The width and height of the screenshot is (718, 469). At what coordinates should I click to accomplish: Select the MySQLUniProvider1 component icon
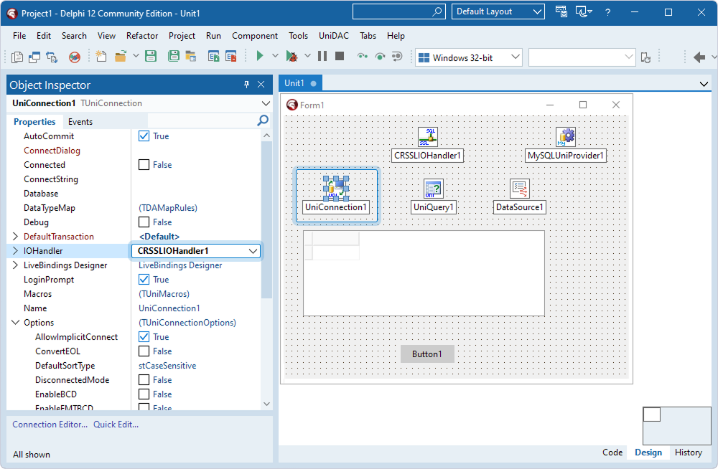pos(566,137)
